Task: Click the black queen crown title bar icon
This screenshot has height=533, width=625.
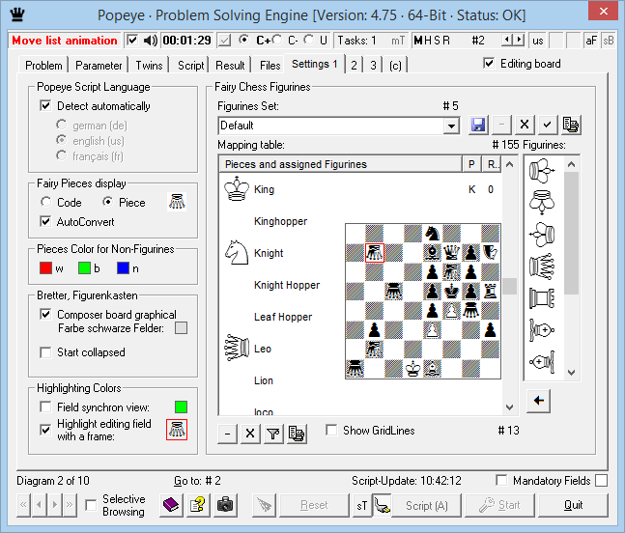Action: click(17, 14)
